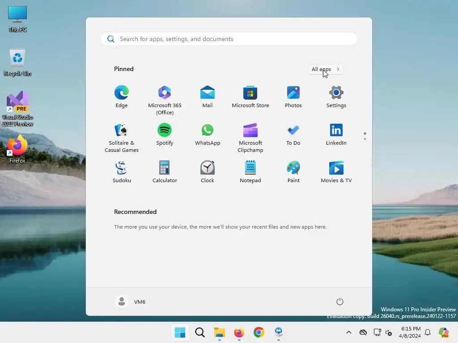Image resolution: width=458 pixels, height=343 pixels.
Task: Open the Edge pinned app
Action: 122,97
